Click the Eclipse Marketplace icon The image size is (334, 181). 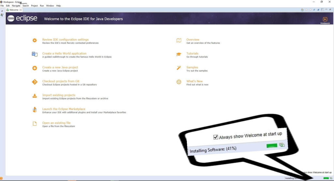pos(35,110)
